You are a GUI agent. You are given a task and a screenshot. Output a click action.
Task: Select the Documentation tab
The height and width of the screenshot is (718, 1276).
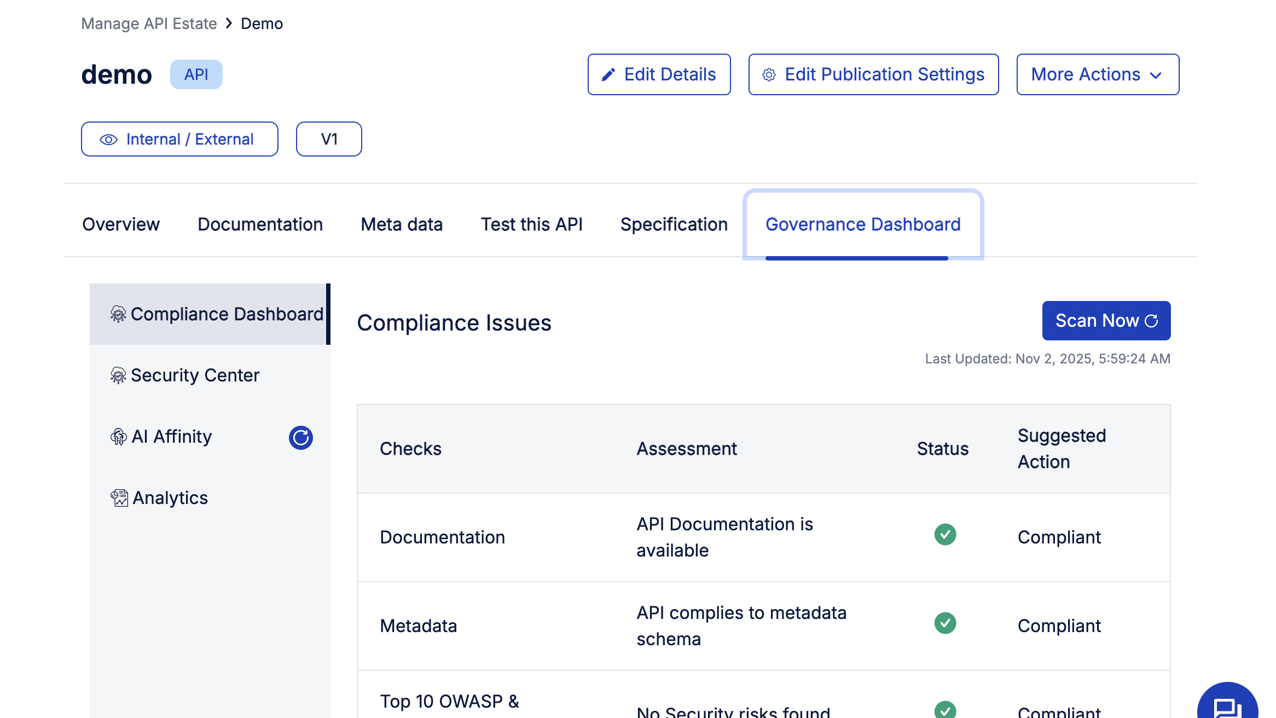(260, 224)
